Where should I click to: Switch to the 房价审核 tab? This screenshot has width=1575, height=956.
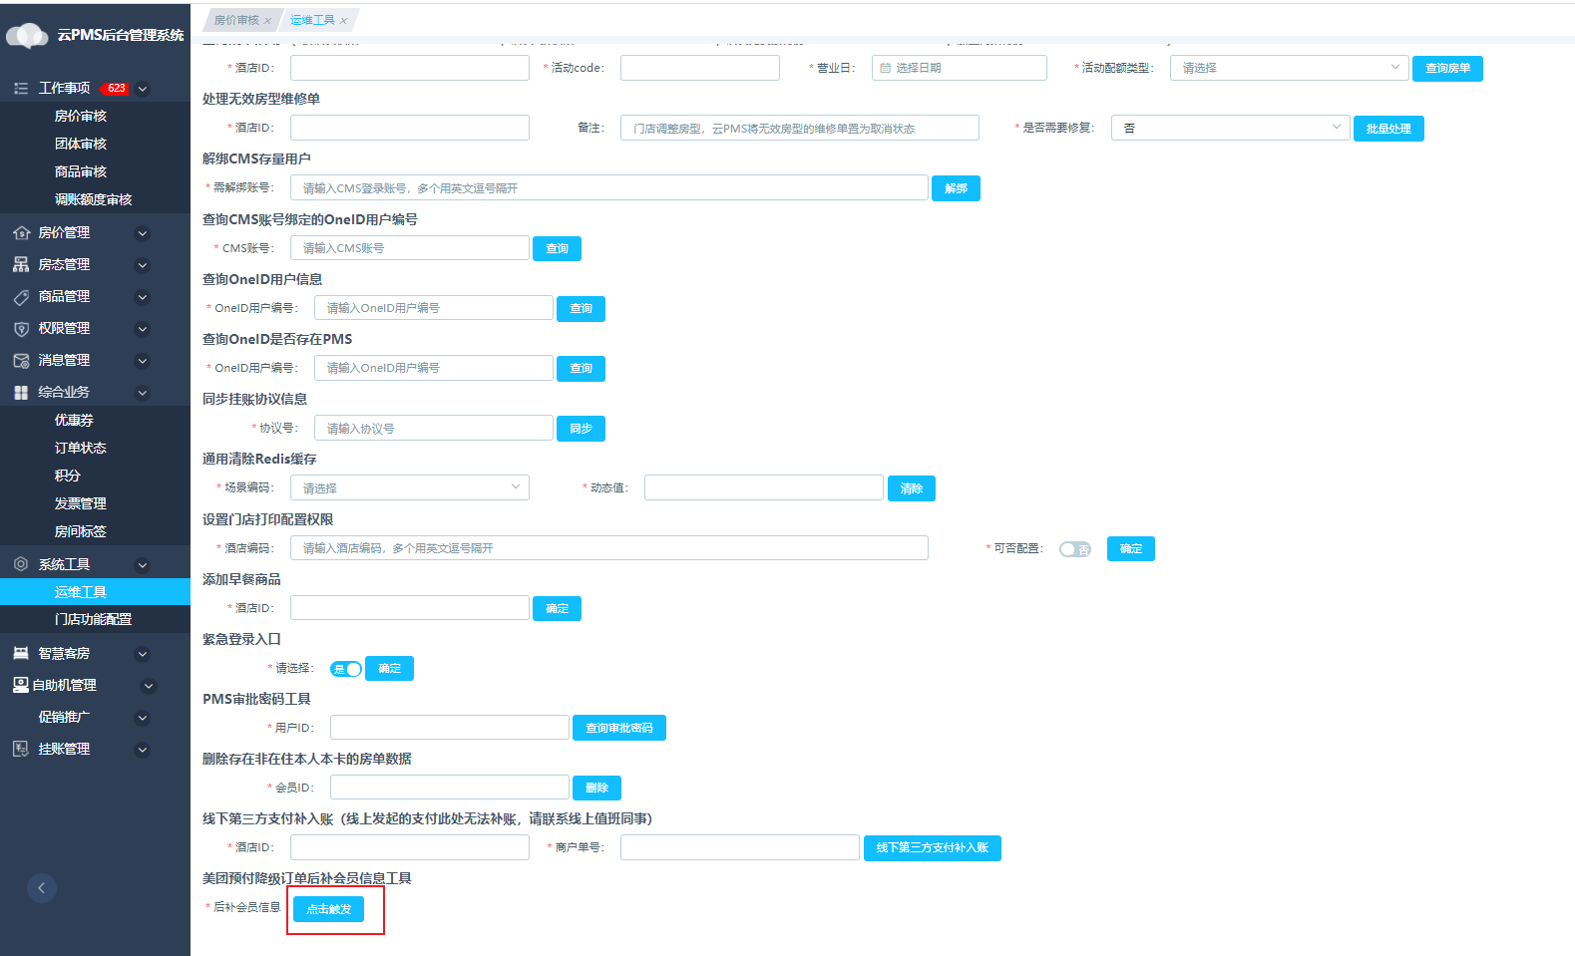236,20
